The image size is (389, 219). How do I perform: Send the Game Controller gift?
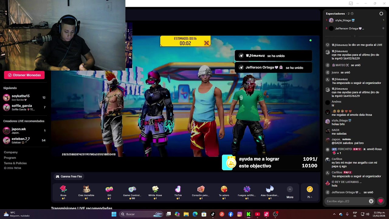click(x=132, y=193)
